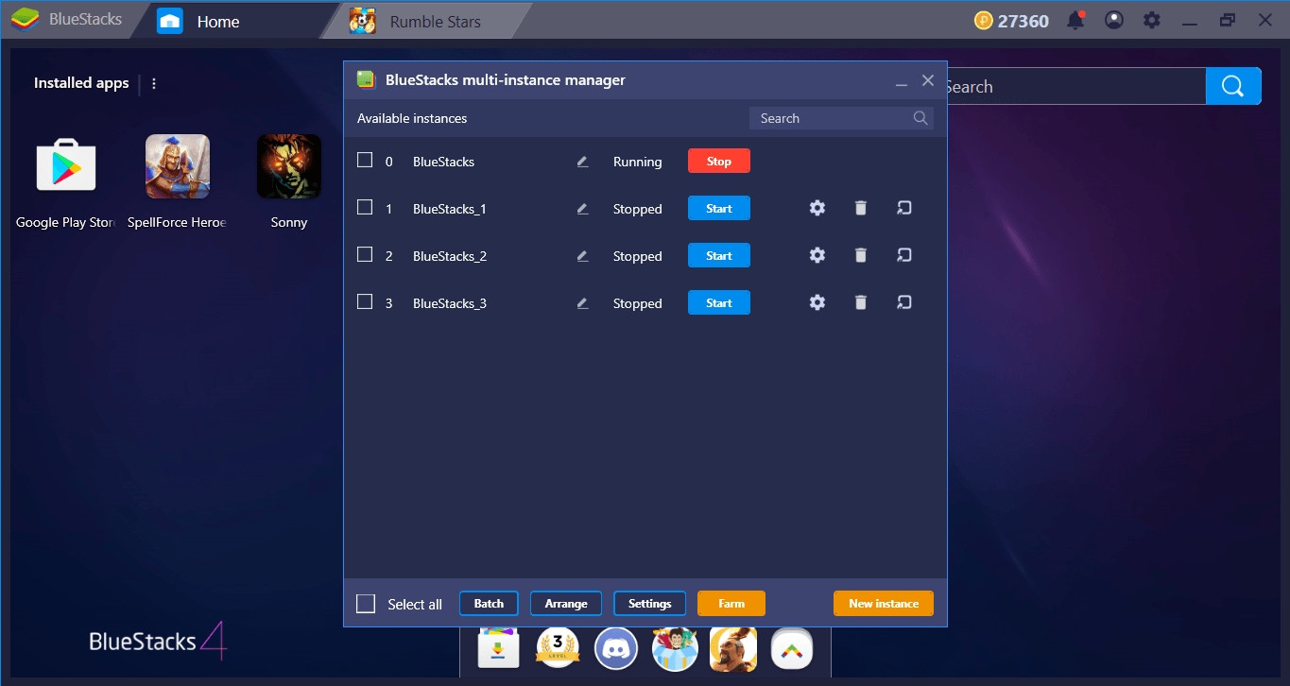Click the home Search input box
The width and height of the screenshot is (1290, 686).
pos(1076,86)
